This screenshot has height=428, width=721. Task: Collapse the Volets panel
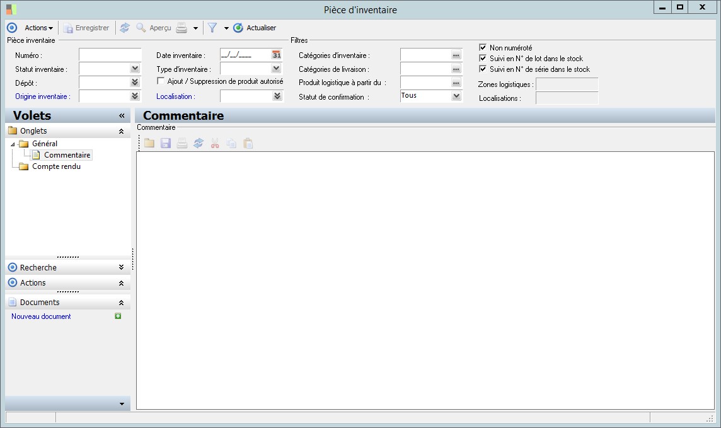click(x=122, y=116)
